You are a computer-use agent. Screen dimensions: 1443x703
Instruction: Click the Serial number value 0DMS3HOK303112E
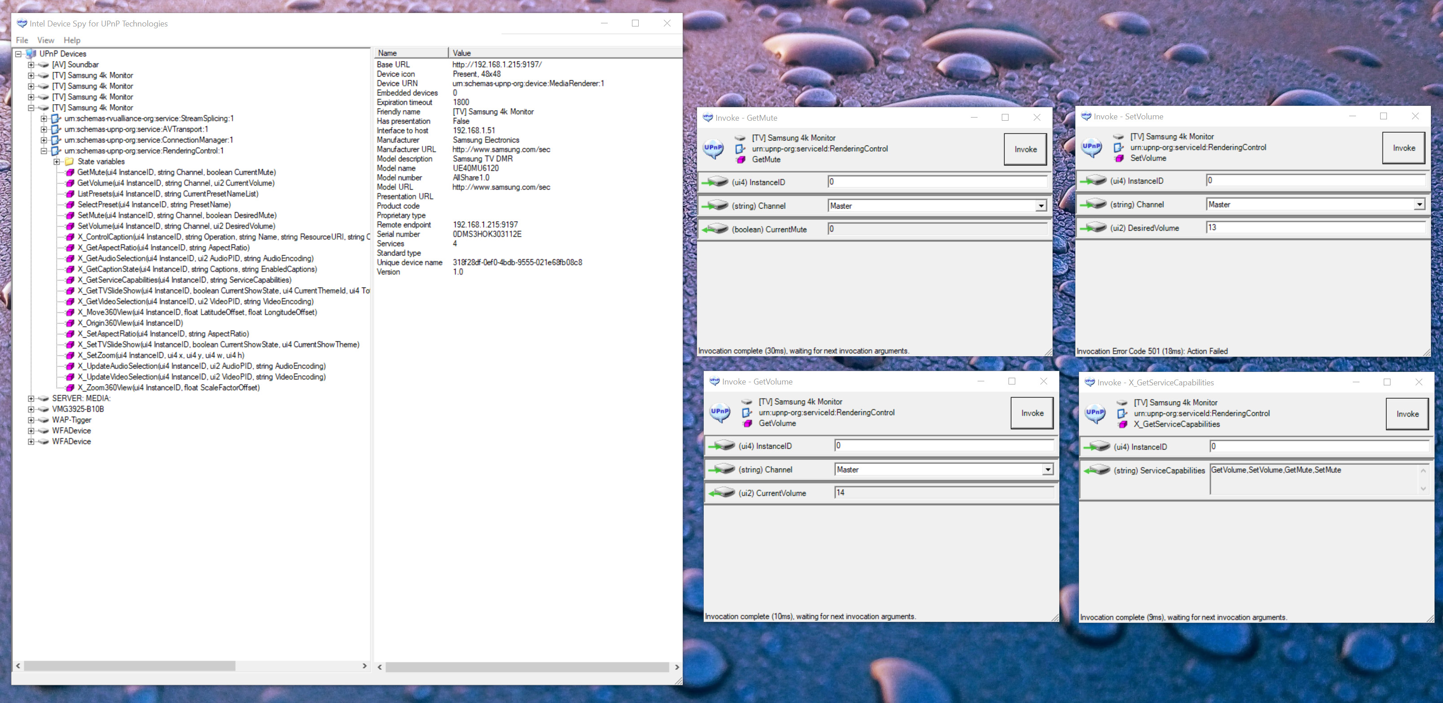click(487, 235)
